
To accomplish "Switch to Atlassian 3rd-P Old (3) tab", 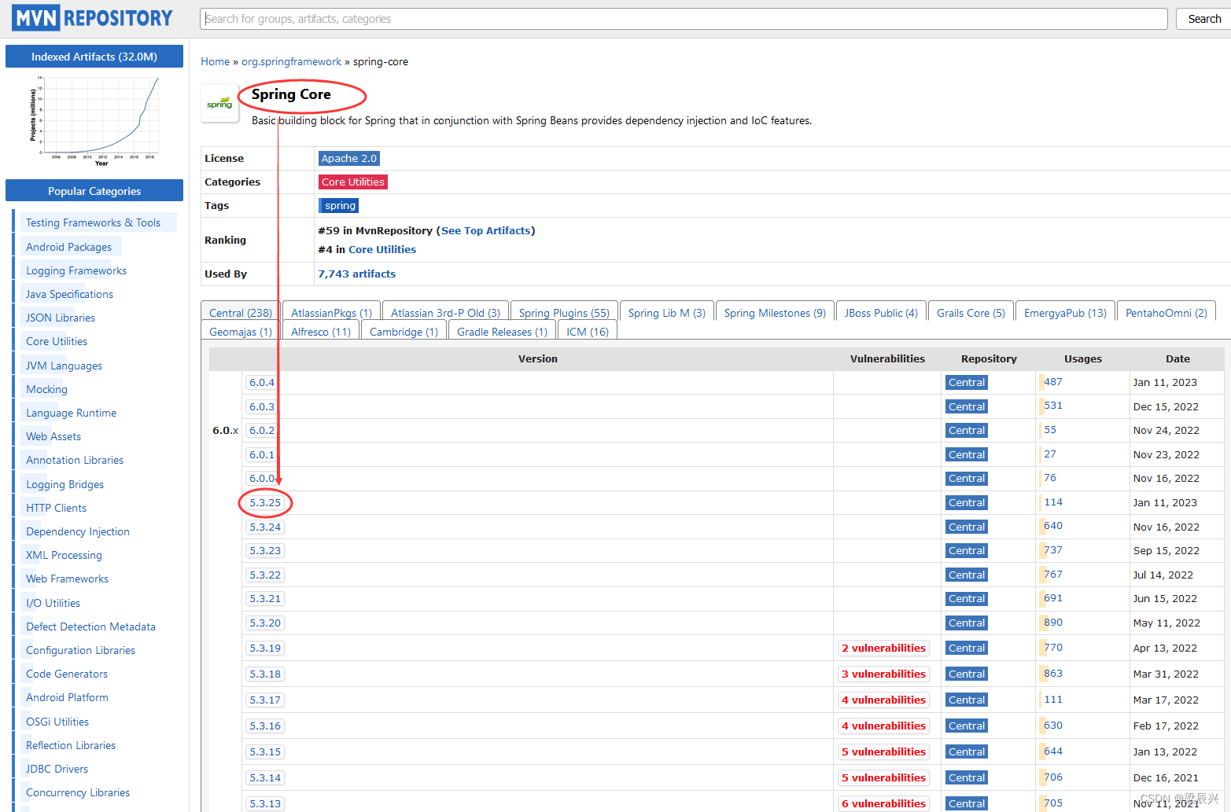I will [445, 312].
